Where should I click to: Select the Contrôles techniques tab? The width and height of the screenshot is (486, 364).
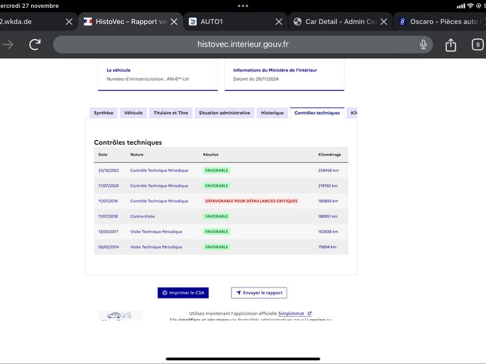(x=317, y=113)
